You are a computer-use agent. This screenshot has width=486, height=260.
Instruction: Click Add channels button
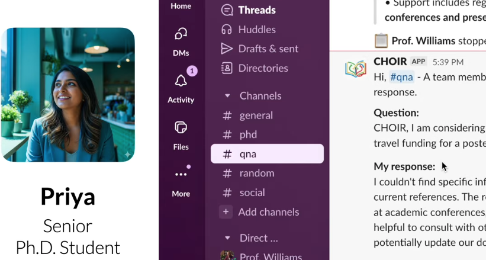268,212
